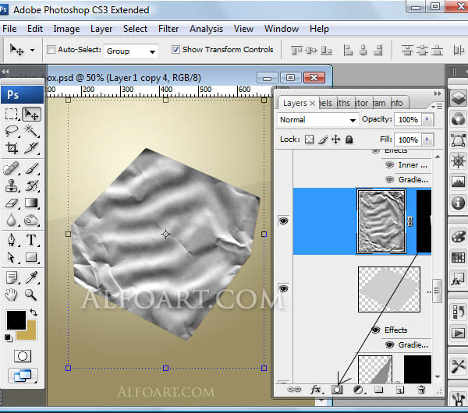Open the layer style fx menu
468x413 pixels.
(x=316, y=390)
